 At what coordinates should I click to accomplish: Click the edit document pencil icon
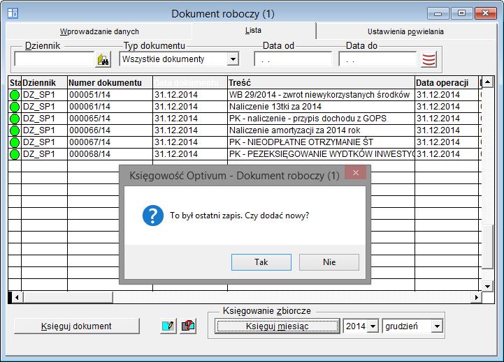tap(168, 326)
